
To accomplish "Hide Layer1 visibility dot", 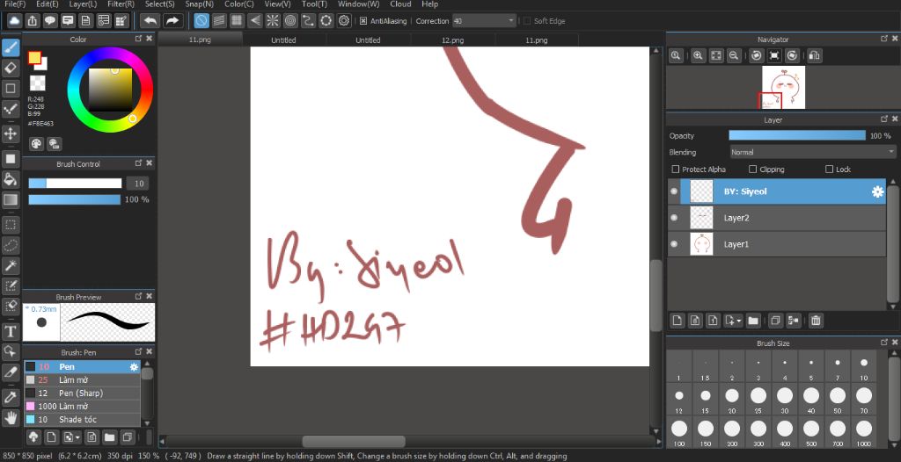I will coord(674,244).
